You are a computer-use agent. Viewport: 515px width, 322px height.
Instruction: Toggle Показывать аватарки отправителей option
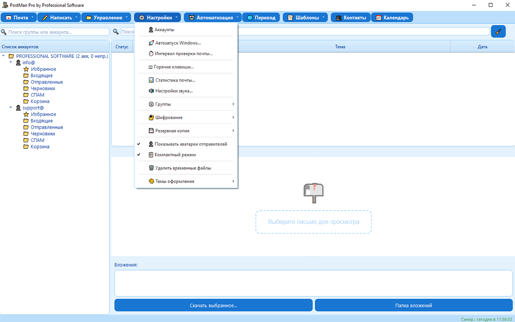point(191,144)
